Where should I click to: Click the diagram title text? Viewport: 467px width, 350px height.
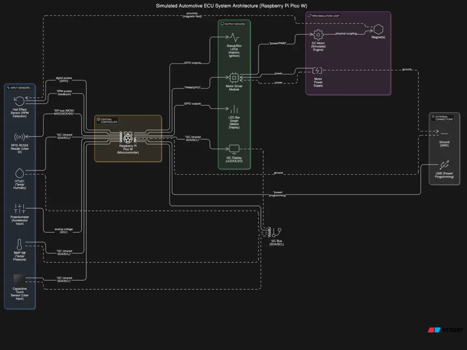coord(231,5)
